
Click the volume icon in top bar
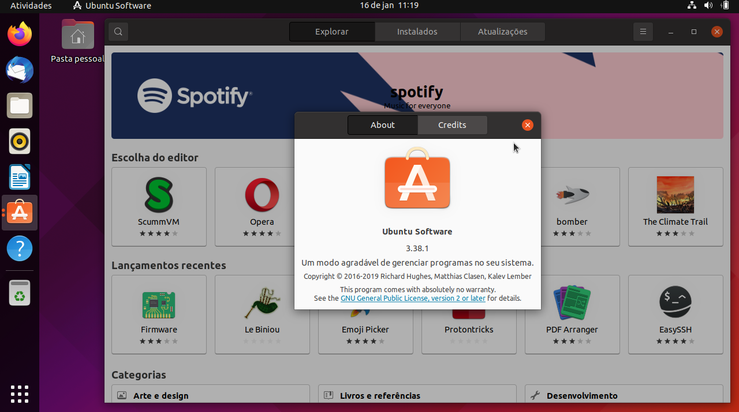pyautogui.click(x=708, y=6)
